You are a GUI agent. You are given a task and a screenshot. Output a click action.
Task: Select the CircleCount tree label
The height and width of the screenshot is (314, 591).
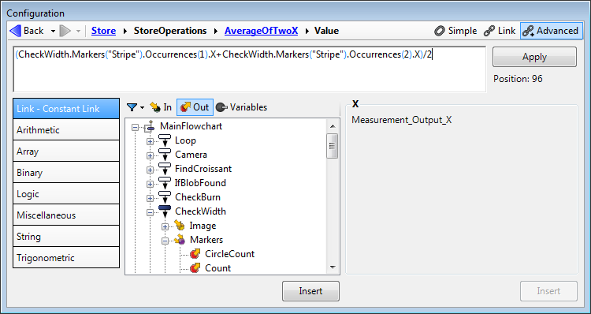[x=229, y=254]
